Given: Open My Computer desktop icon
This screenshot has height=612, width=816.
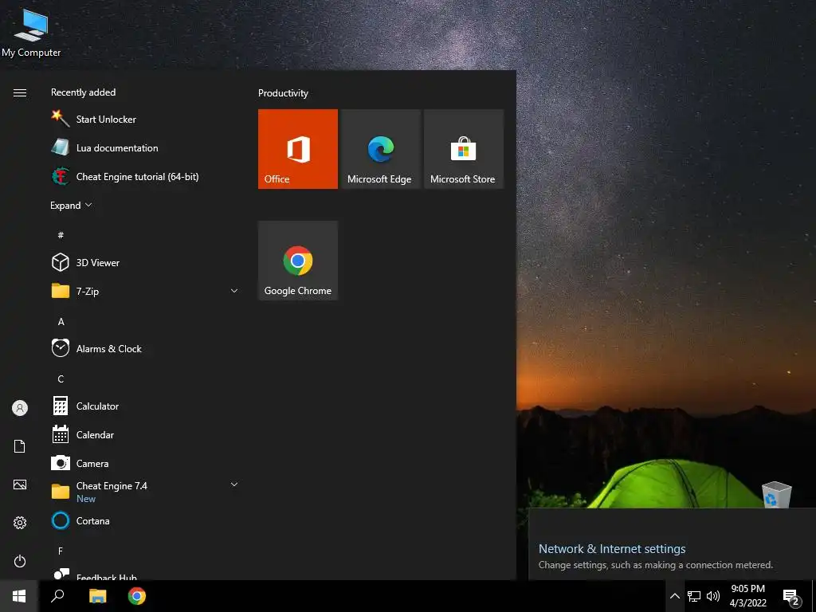Looking at the screenshot, I should [x=31, y=32].
